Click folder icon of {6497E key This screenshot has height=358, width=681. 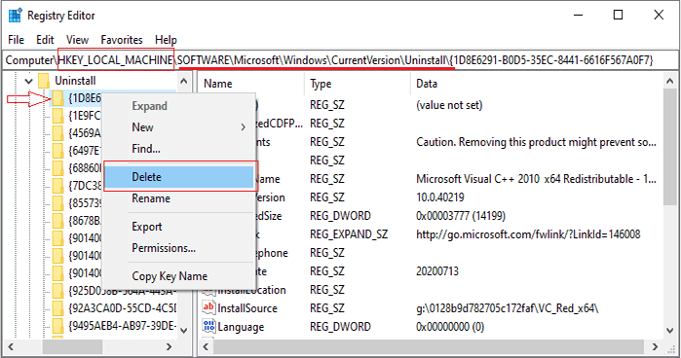click(57, 151)
